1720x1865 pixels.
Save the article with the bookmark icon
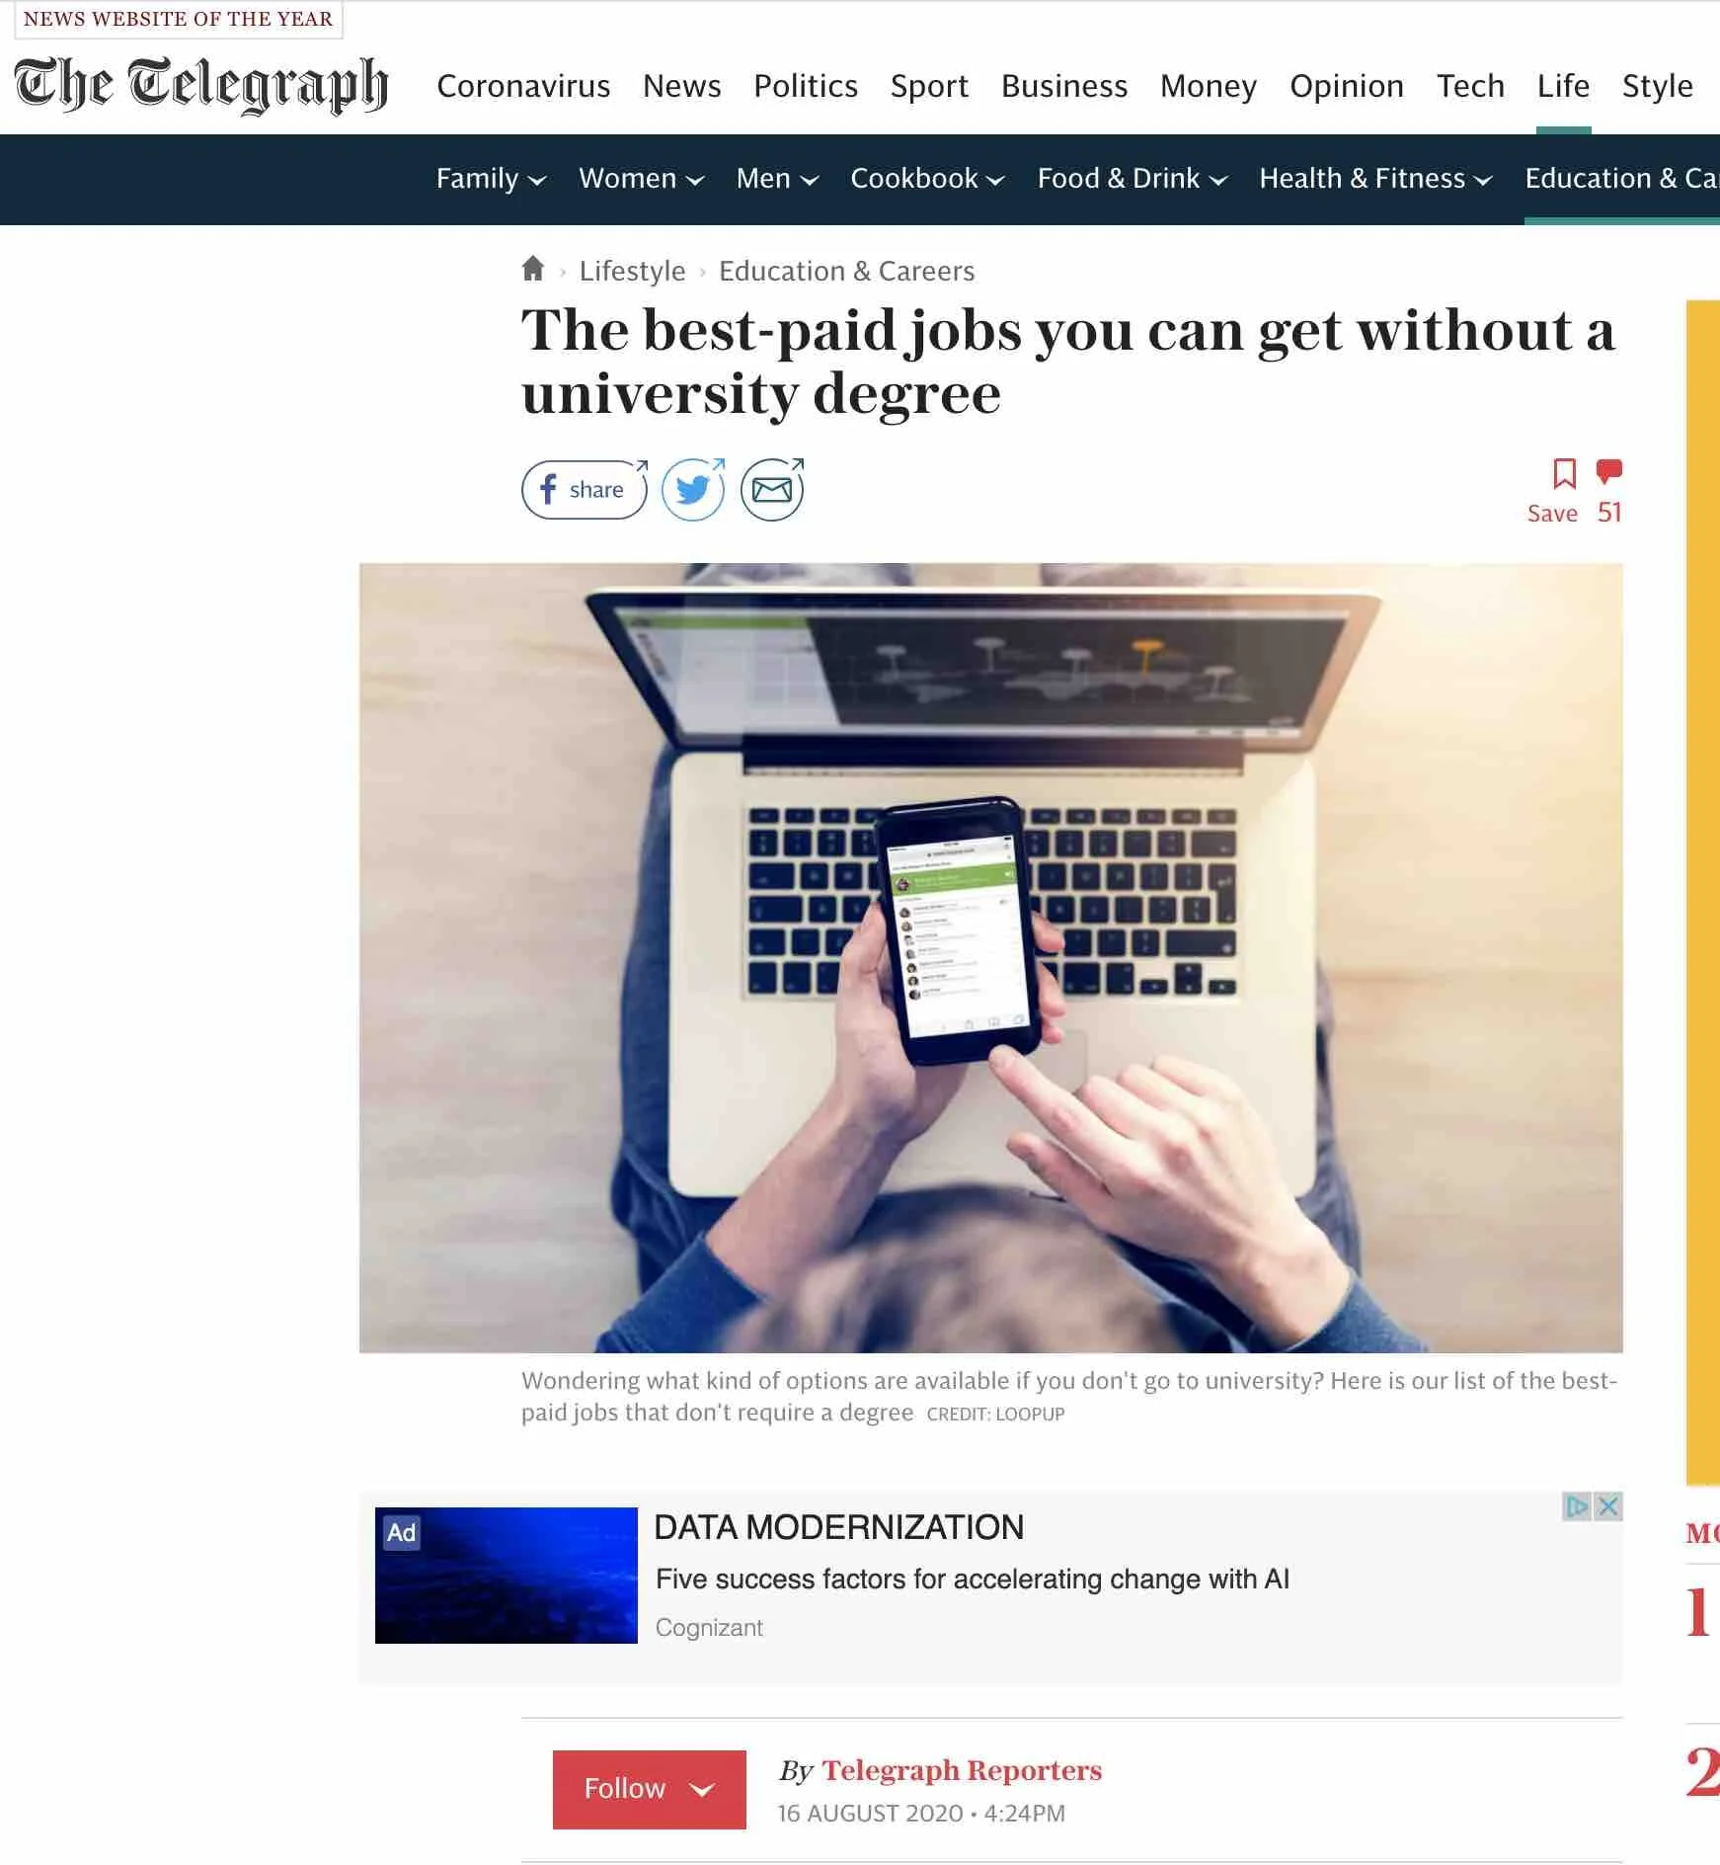tap(1563, 474)
